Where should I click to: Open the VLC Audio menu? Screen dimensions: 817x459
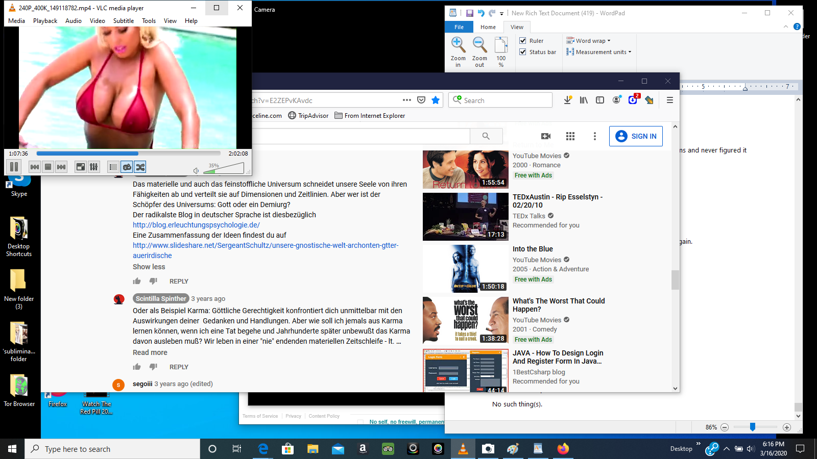(74, 21)
